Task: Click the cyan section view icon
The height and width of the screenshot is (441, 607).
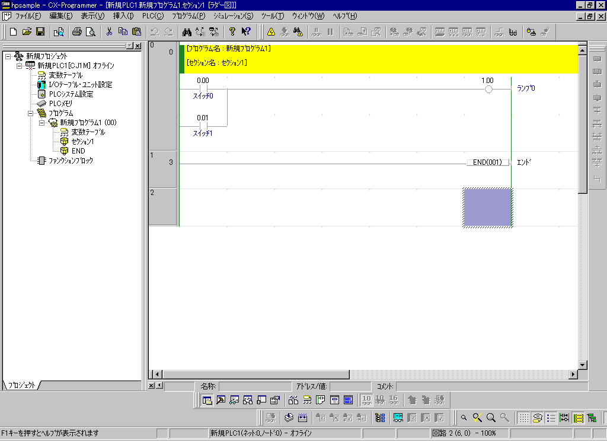Action: click(x=398, y=418)
